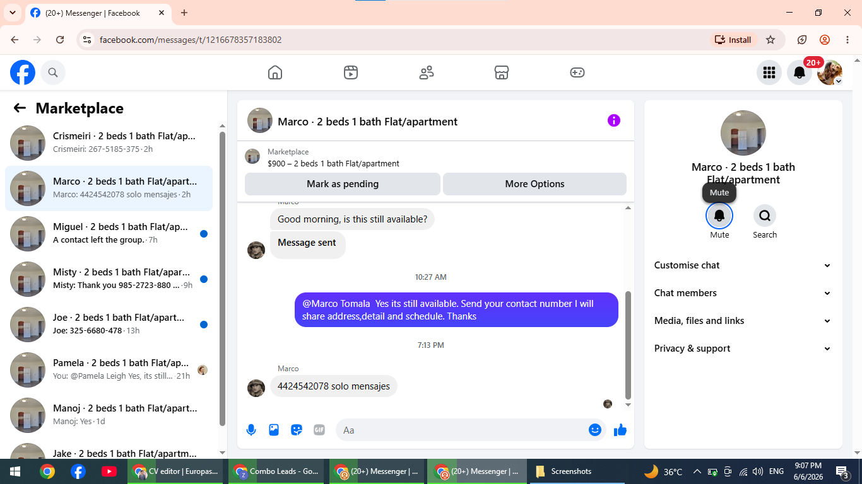Viewport: 862px width, 484px height.
Task: Click conversation list scrollbar
Action: point(222,279)
